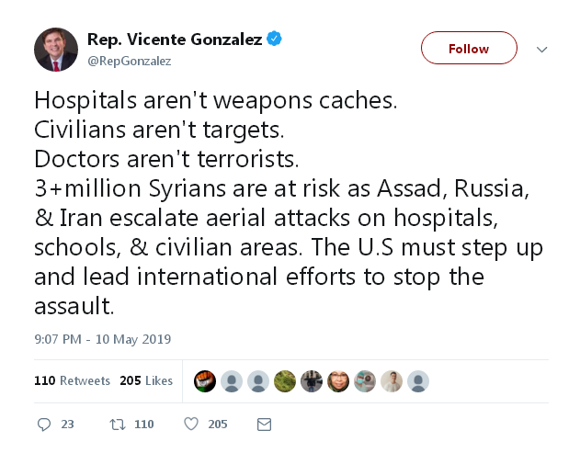
Task: Open the @RepGonzalez handle link
Action: pos(129,61)
